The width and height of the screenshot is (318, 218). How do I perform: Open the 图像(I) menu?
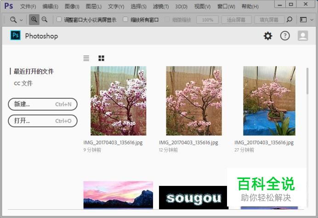(x=72, y=6)
